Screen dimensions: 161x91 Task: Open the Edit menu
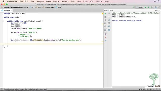tap(26, 2)
